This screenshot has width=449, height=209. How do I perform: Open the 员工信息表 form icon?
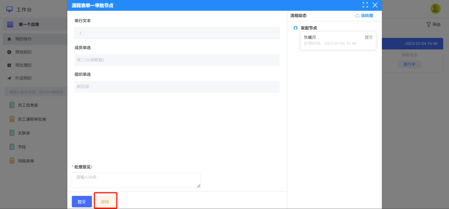[12, 105]
